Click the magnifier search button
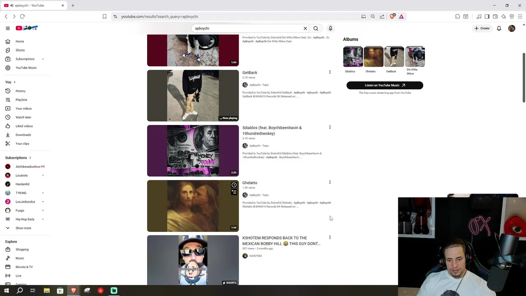Viewport: 526px width, 296px height. coord(316,28)
